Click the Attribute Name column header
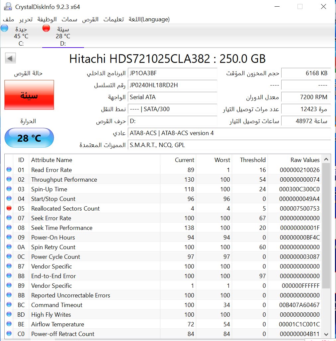The width and height of the screenshot is (336, 341). click(x=95, y=160)
